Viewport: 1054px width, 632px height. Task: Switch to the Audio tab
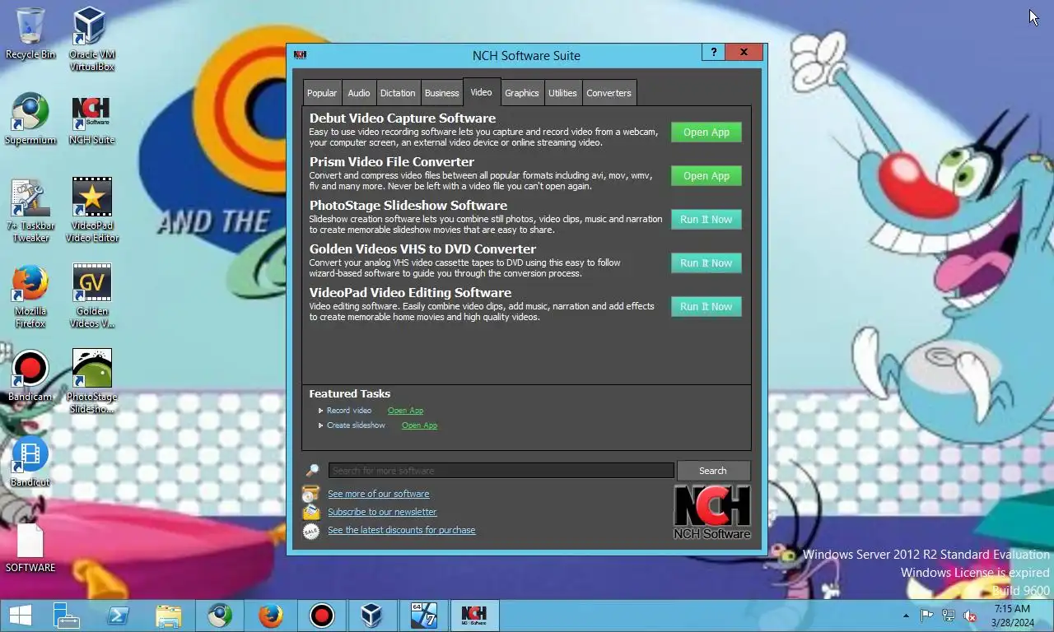[x=359, y=93]
